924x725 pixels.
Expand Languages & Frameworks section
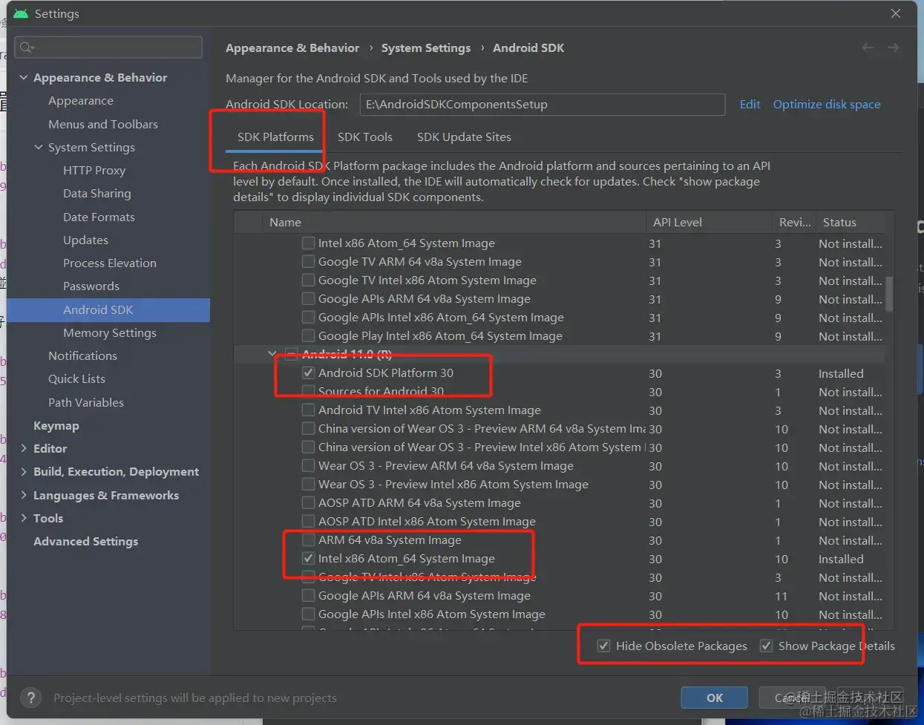pos(24,495)
